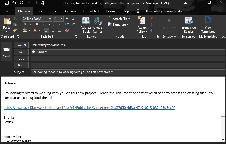The width and height of the screenshot is (226, 144).
Task: Send the email message
Action: pos(6,52)
